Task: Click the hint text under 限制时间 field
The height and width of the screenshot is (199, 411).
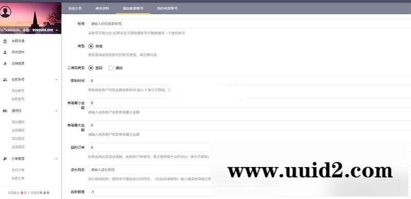Action: point(129,90)
